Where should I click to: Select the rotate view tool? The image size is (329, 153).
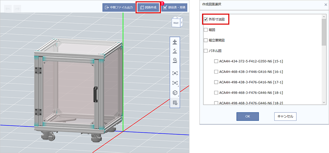coord(175,51)
